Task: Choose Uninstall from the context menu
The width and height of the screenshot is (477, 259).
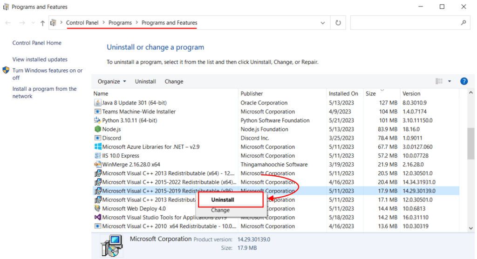Action: (222, 199)
